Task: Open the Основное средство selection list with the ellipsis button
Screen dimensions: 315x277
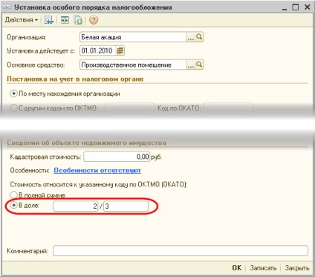Action: [191, 65]
